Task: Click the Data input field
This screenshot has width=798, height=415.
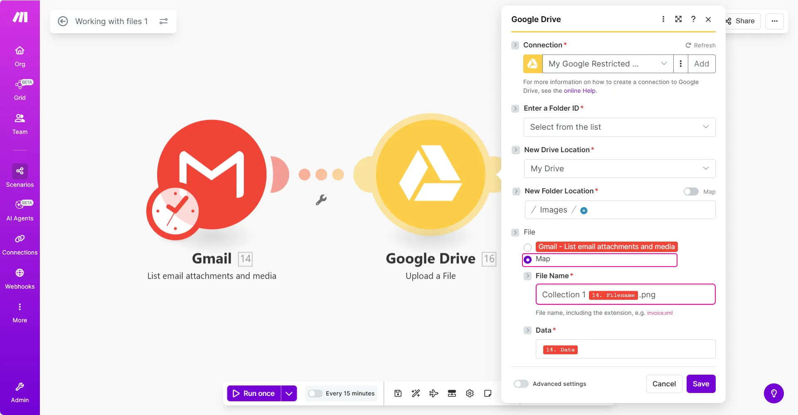Action: pyautogui.click(x=626, y=349)
